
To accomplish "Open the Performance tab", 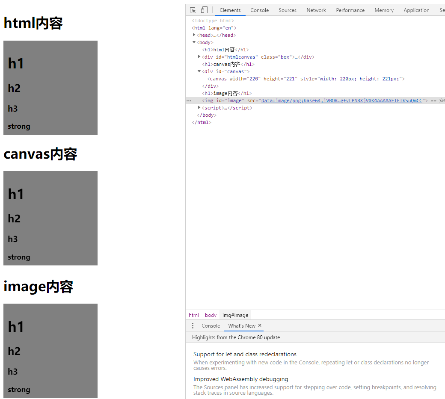I will 350,10.
